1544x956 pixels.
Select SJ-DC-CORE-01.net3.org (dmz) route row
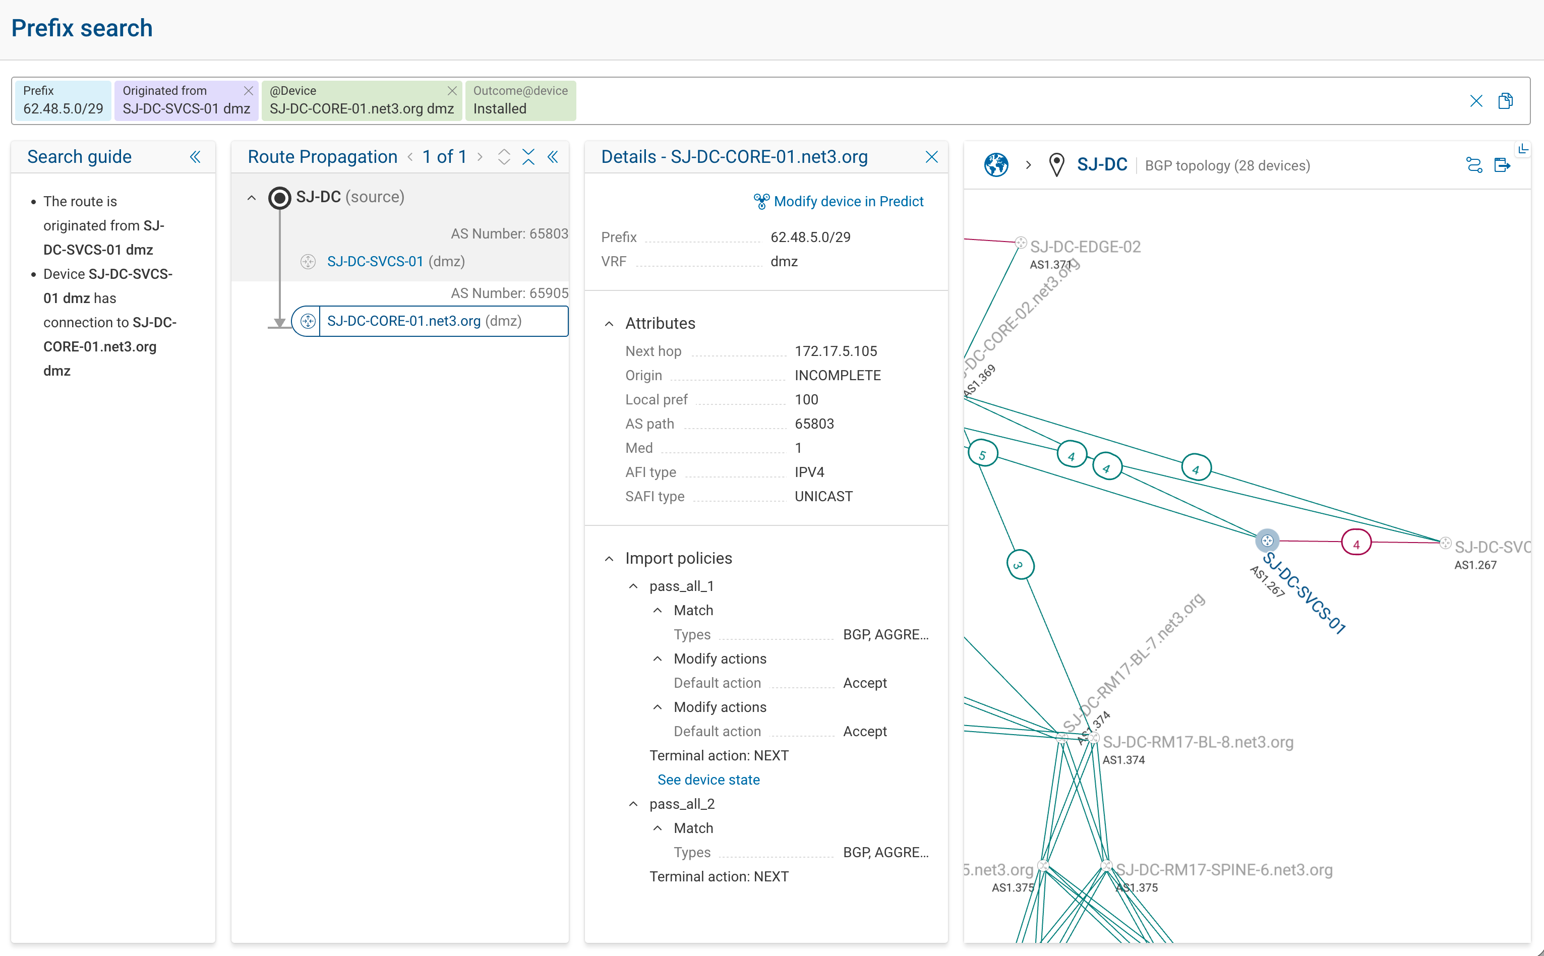pyautogui.click(x=429, y=321)
